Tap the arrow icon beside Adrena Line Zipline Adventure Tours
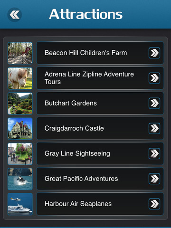 (x=154, y=78)
